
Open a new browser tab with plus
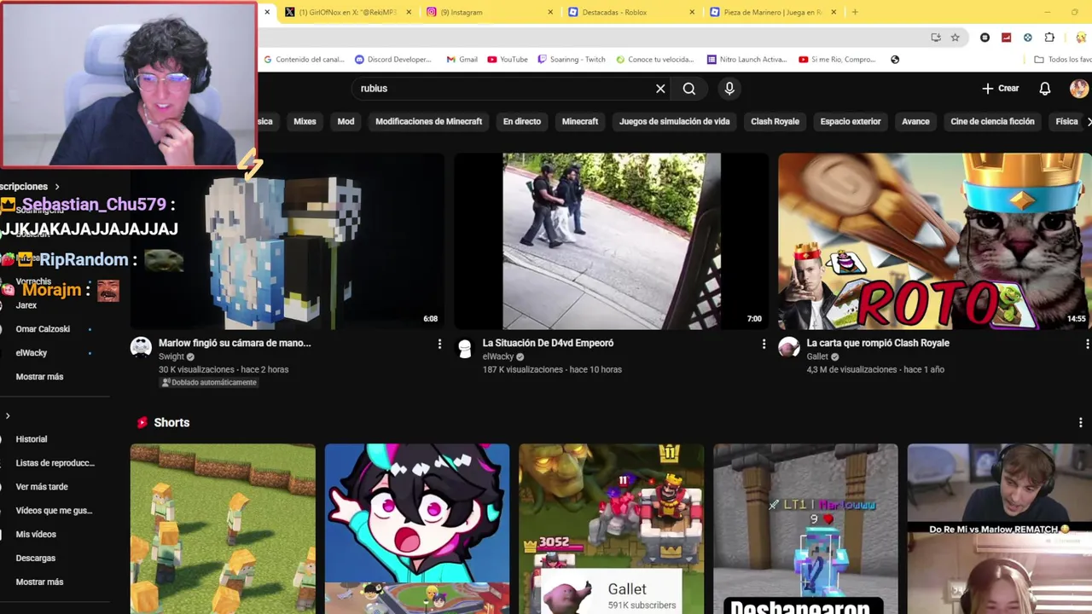tap(855, 12)
